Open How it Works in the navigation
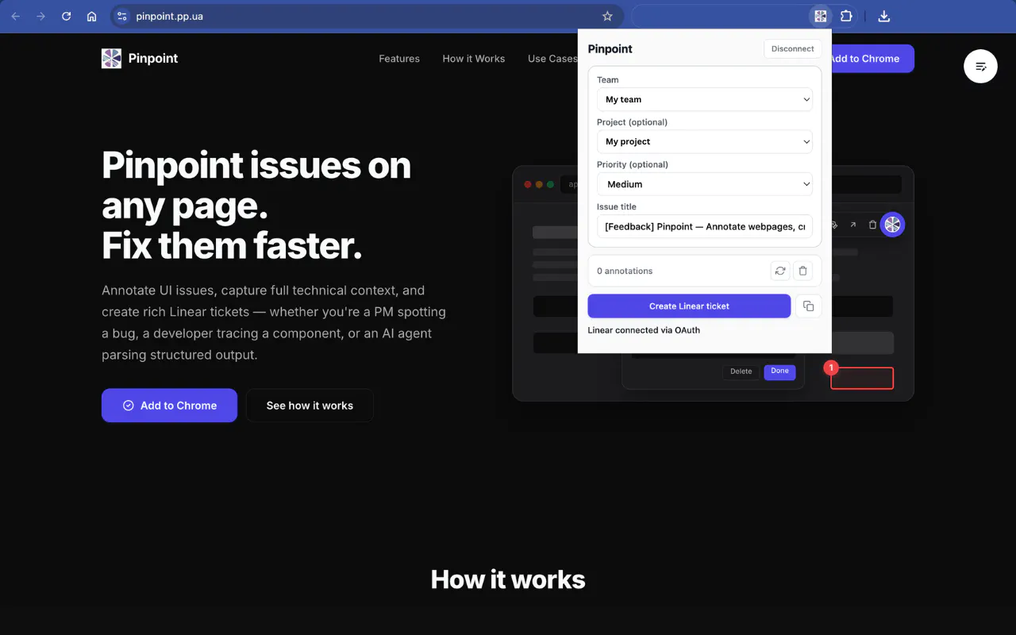The width and height of the screenshot is (1016, 635). point(474,59)
